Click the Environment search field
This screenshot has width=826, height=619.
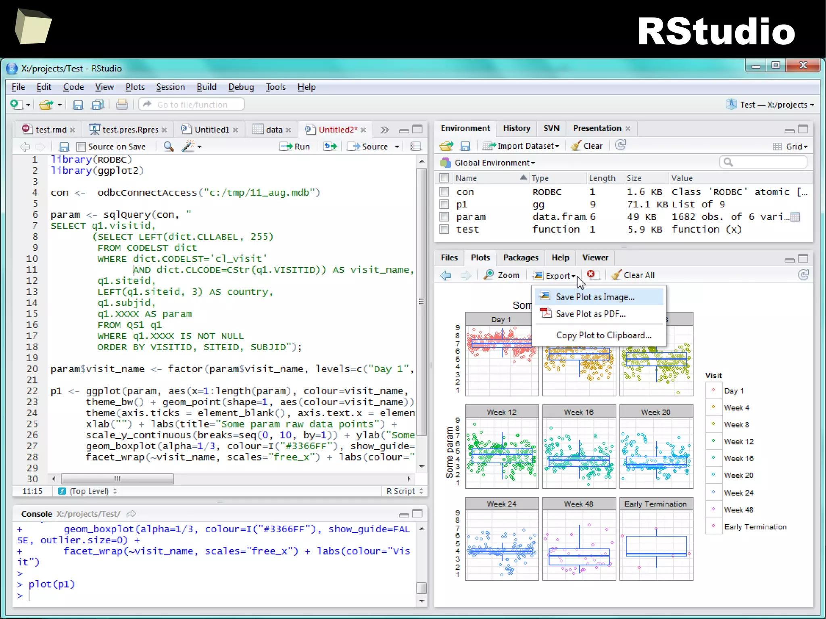[763, 162]
